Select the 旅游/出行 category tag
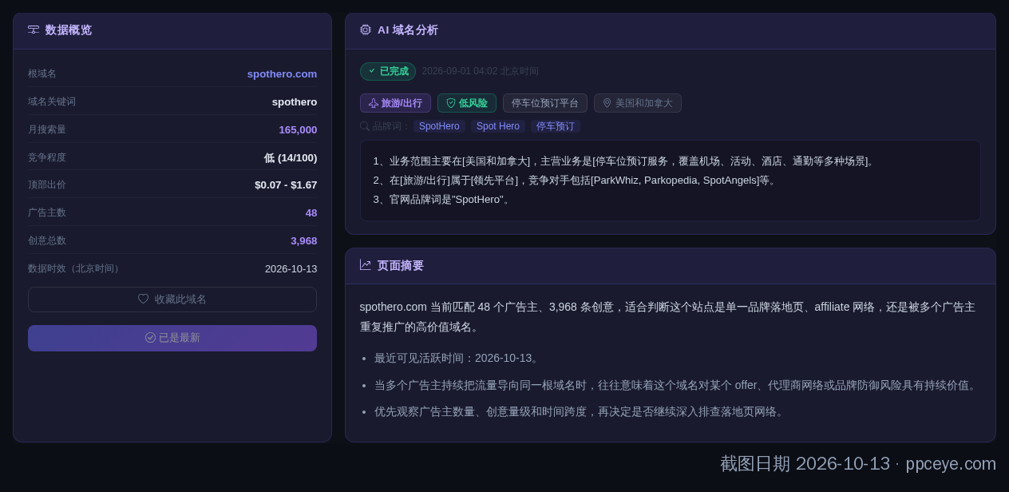This screenshot has height=492, width=1009. [x=395, y=103]
